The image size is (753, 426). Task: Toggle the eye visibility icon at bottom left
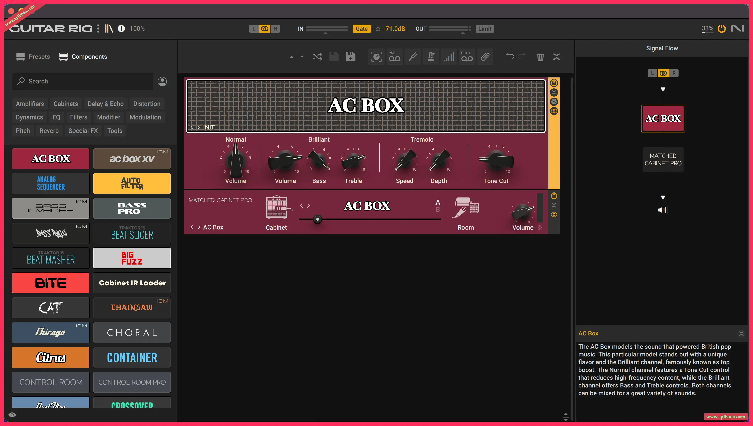click(x=12, y=415)
